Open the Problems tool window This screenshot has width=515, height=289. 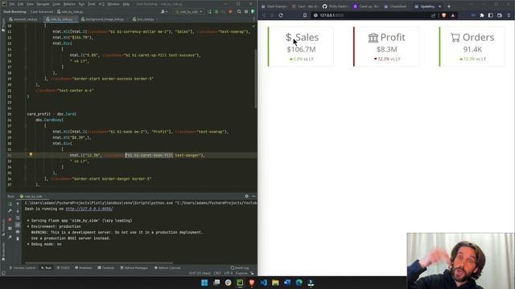pyautogui.click(x=84, y=268)
